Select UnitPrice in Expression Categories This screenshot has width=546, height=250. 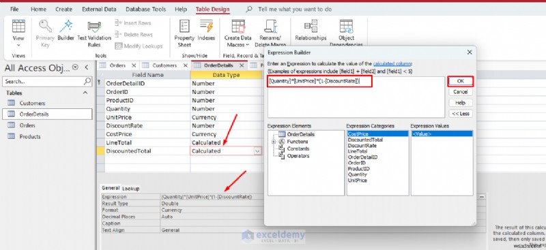[x=357, y=181]
